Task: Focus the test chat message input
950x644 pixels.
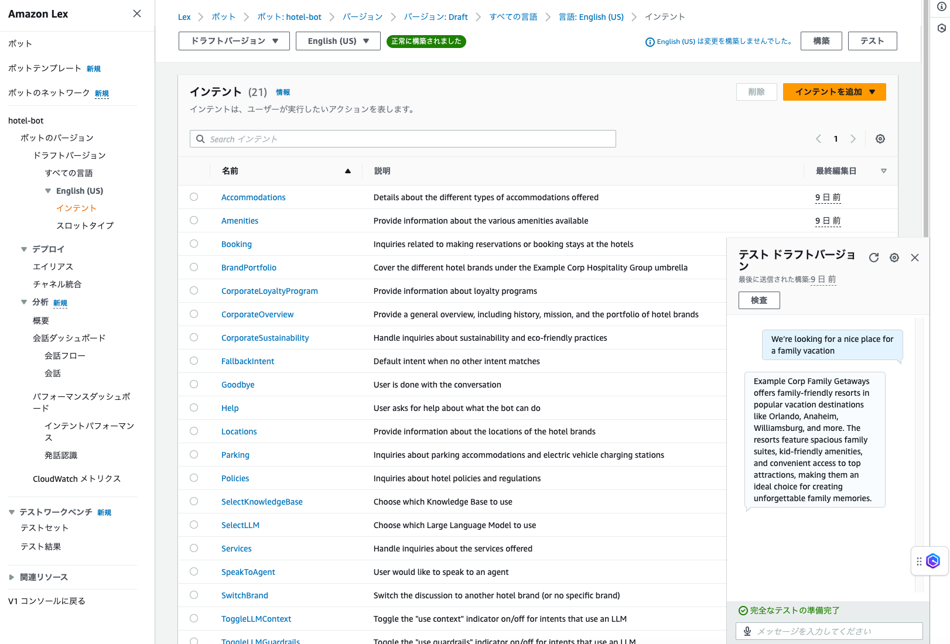Action: (829, 631)
